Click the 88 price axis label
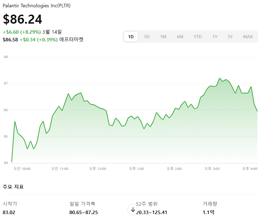Image resolution: width=265 pixels, height=220 pixels. point(6,57)
